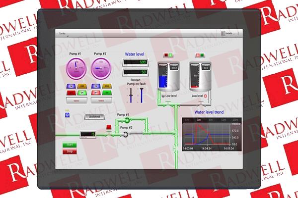Turn Pump #1 on with green ON button
The height and width of the screenshot is (198, 298).
(x=82, y=93)
